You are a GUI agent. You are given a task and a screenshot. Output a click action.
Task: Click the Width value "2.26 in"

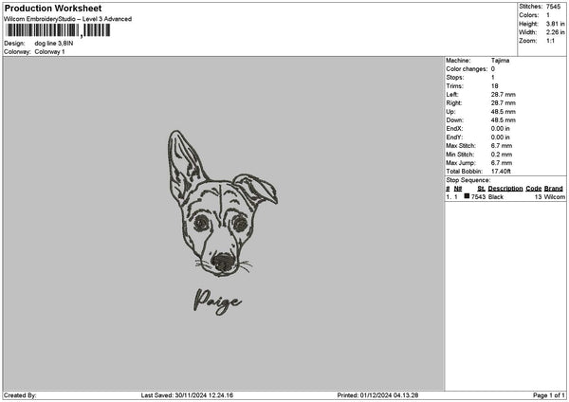pos(556,32)
